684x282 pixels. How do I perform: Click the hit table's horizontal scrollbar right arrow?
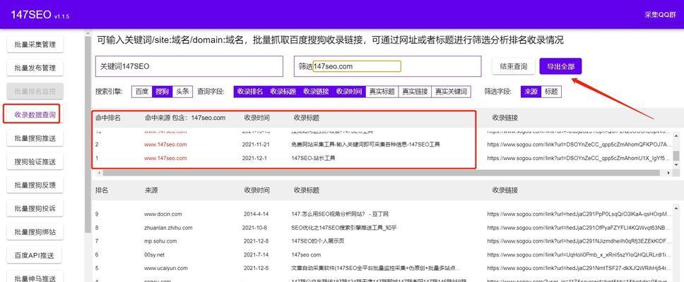669,173
